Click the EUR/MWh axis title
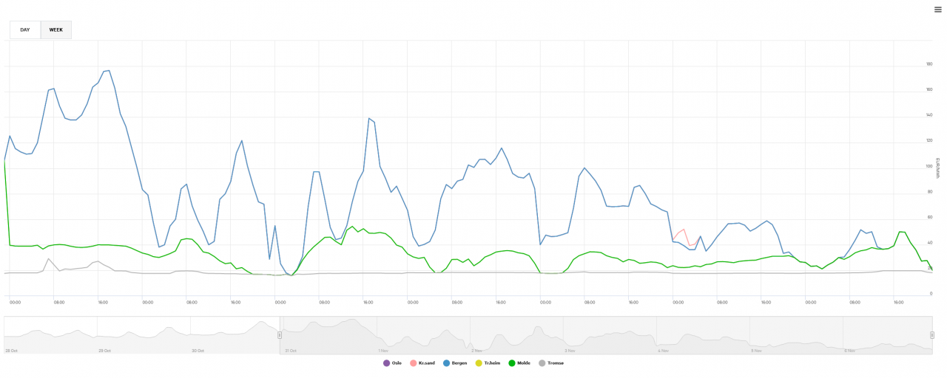The image size is (947, 378). tap(937, 168)
